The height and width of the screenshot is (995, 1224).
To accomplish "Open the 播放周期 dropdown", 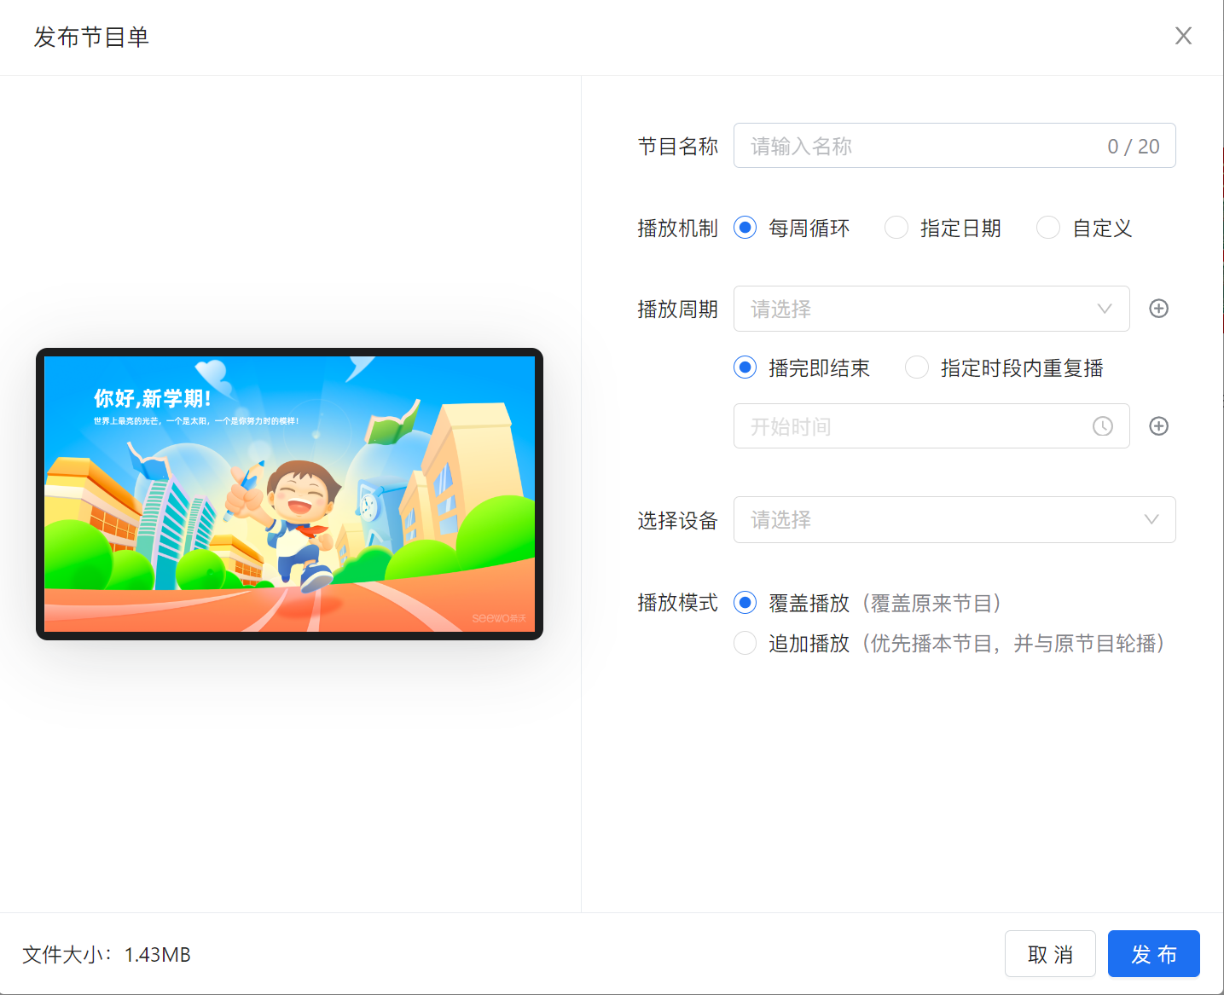I will coord(931,309).
